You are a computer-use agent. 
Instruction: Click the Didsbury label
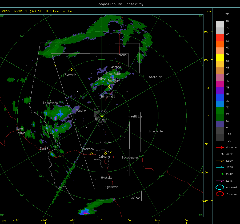pos(101,119)
